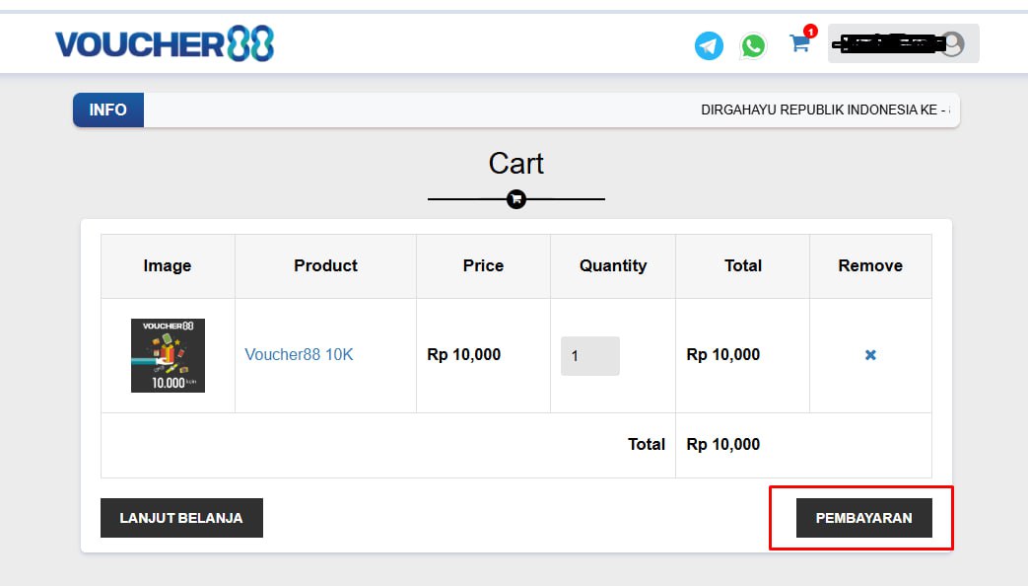Click the Voucher88 10K product thumbnail
1028x586 pixels.
[168, 356]
